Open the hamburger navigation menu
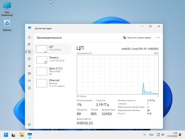Screen dimensions: 185x139 point(29,37)
